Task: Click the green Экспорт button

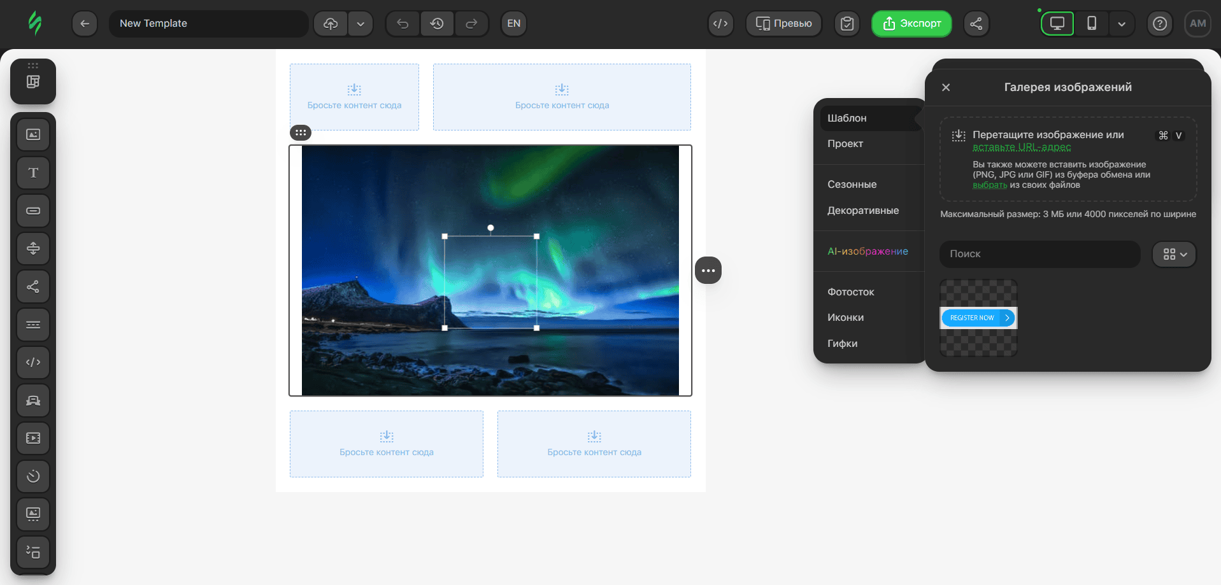Action: (911, 24)
